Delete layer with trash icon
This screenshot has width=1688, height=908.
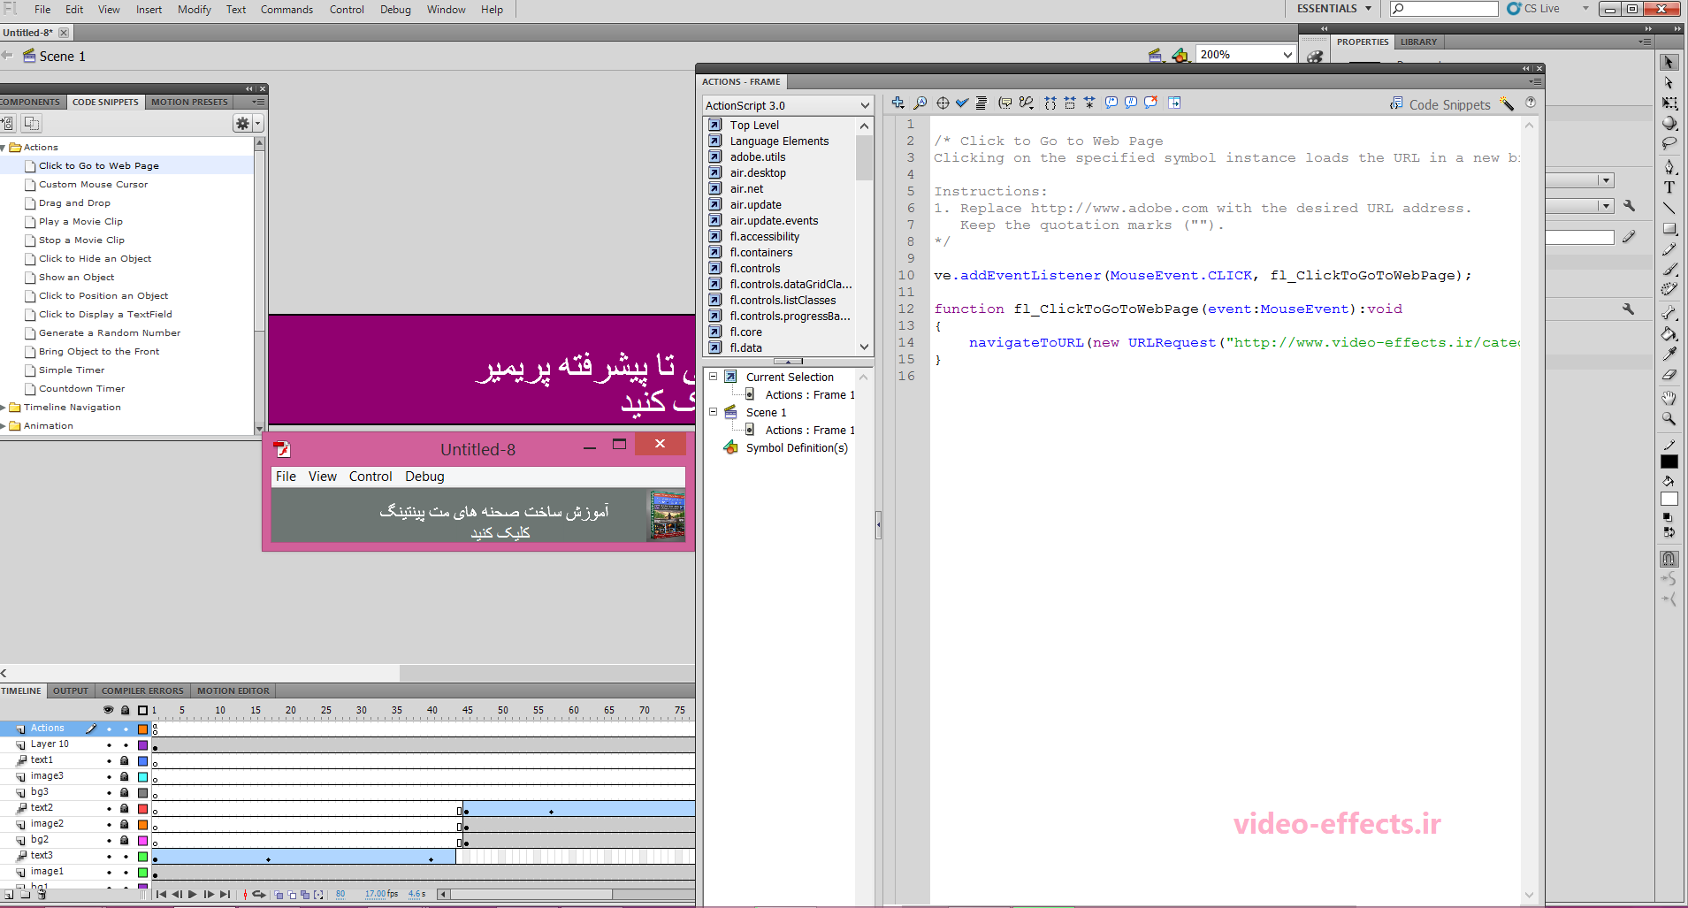pyautogui.click(x=42, y=895)
